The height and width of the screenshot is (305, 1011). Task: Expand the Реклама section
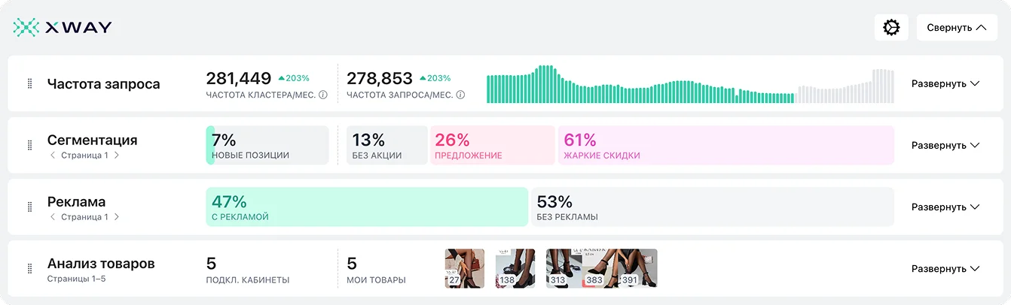pyautogui.click(x=945, y=207)
